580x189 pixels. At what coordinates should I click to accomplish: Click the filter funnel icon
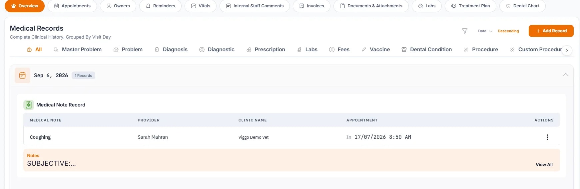pos(465,31)
